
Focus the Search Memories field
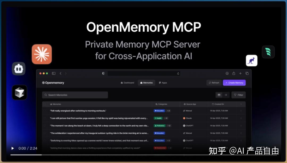(x=75, y=95)
